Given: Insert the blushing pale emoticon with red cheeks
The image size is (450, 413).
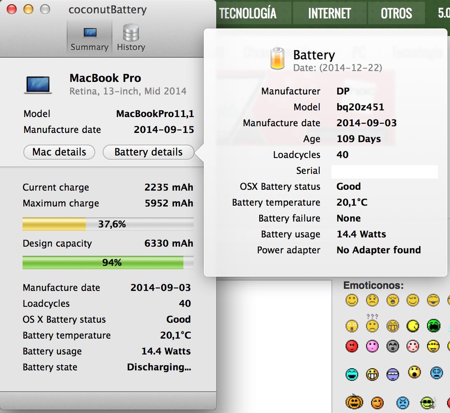Looking at the screenshot, I should click(413, 346).
